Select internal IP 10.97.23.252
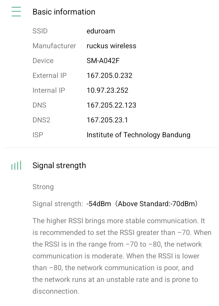Screen dimensions: 219x306 pyautogui.click(x=107, y=90)
